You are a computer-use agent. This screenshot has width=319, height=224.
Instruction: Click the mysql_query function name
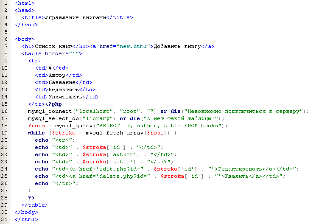pos(74,126)
